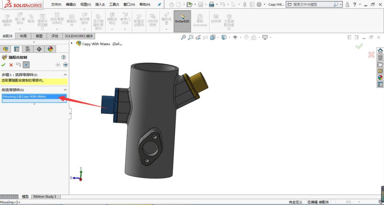Open File Explorer task pane icon
Image resolution: width=384 pixels, height=205 pixels.
tap(380, 64)
